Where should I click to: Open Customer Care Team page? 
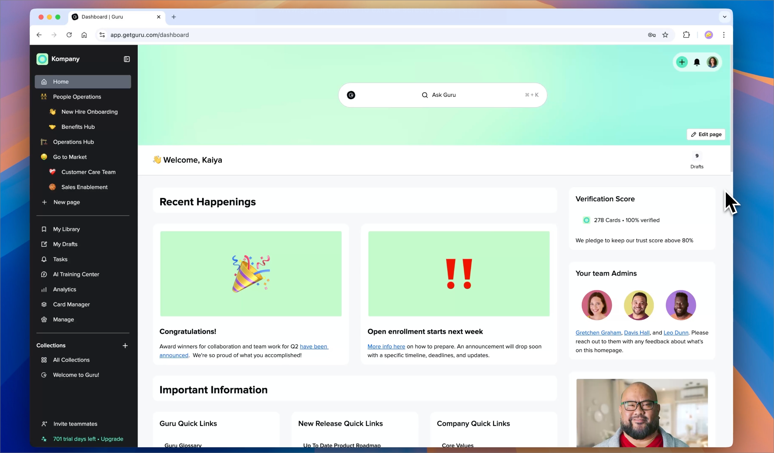point(83,172)
